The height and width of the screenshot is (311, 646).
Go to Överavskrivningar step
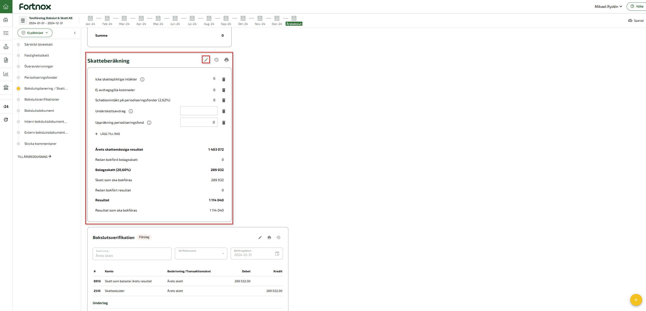click(x=39, y=66)
